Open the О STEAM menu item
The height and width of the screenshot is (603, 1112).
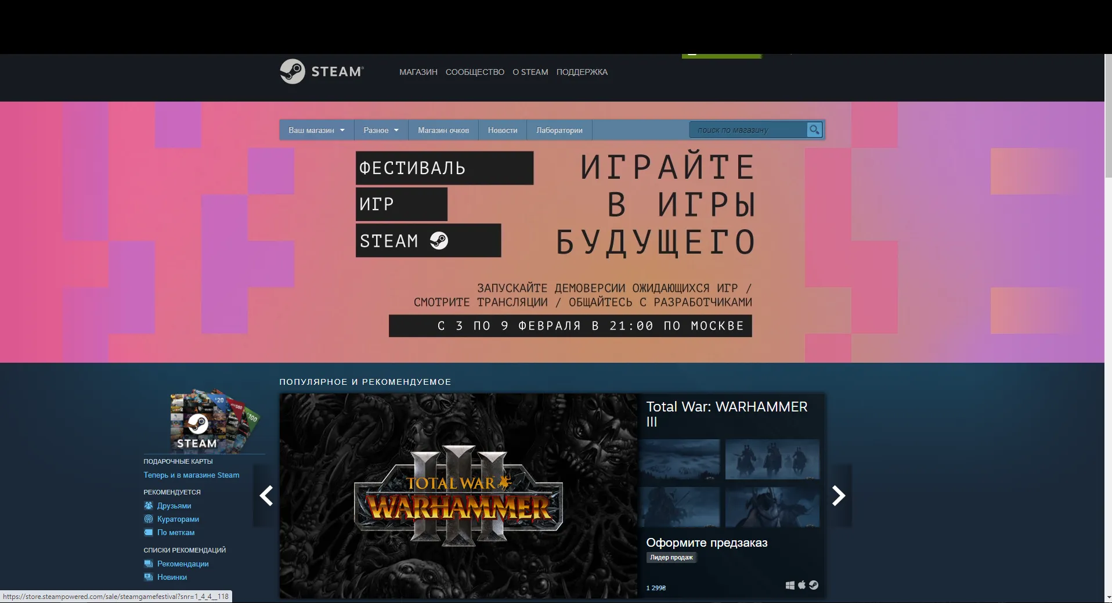pos(530,72)
